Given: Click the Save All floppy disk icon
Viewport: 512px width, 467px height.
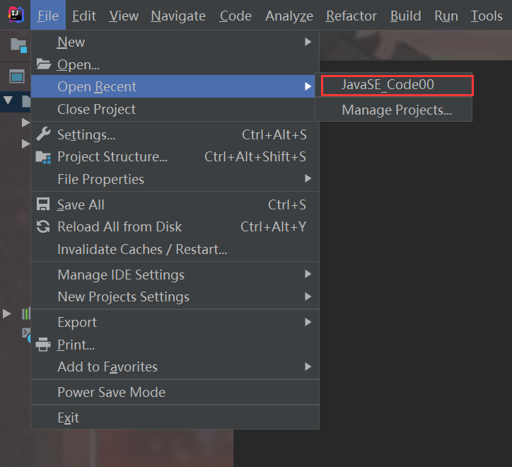Looking at the screenshot, I should pyautogui.click(x=44, y=204).
